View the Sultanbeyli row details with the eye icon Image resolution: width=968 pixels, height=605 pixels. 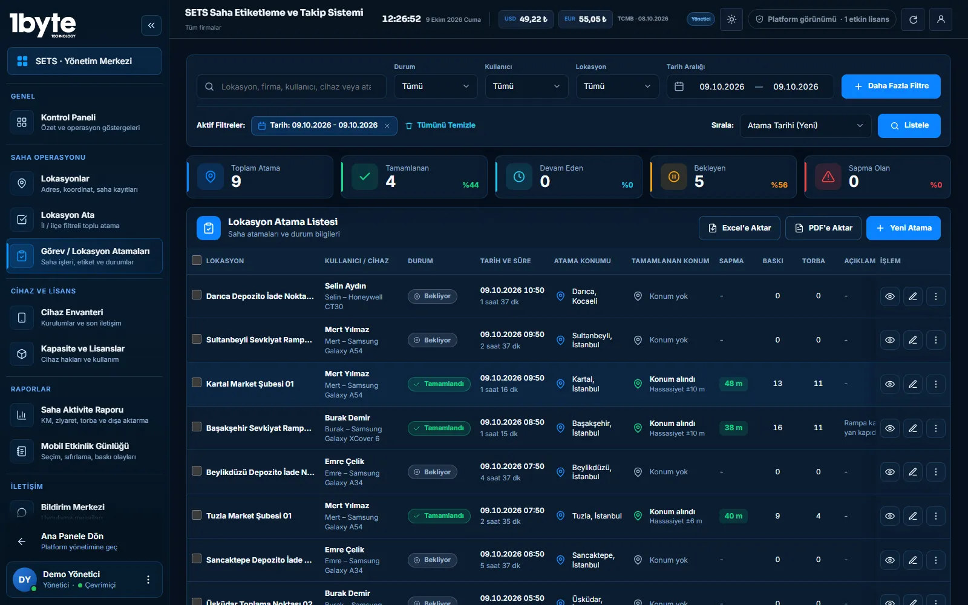tap(889, 340)
